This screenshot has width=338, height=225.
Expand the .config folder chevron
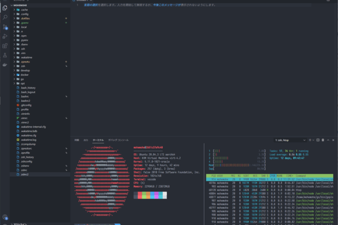[14, 14]
